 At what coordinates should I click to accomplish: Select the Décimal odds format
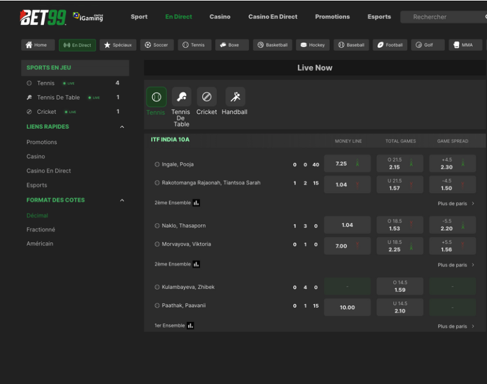(37, 216)
